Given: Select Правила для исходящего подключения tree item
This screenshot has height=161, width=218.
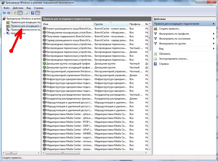Looking at the screenshot, I should [25, 26].
